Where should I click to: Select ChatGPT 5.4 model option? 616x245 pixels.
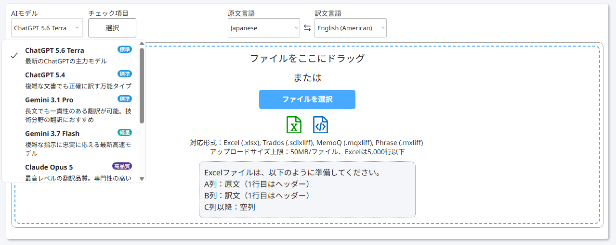pos(71,80)
